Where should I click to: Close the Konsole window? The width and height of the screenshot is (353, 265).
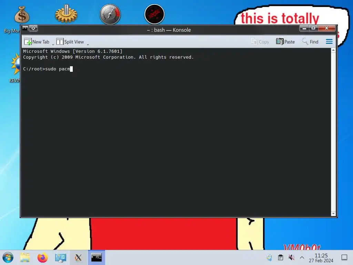(327, 28)
